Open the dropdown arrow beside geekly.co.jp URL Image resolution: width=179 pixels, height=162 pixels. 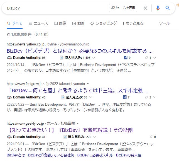click(78, 123)
